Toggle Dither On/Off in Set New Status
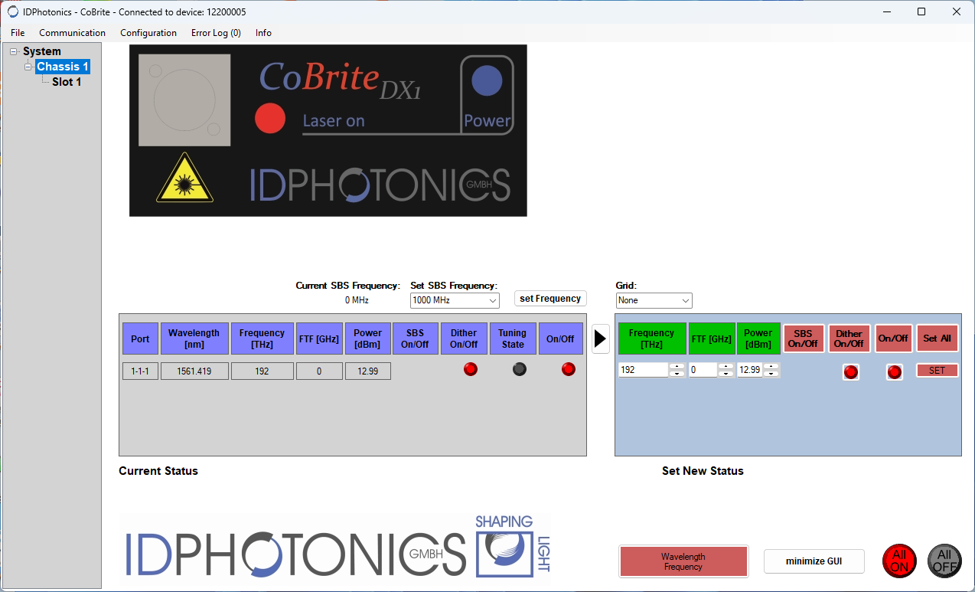The height and width of the screenshot is (592, 975). (850, 372)
